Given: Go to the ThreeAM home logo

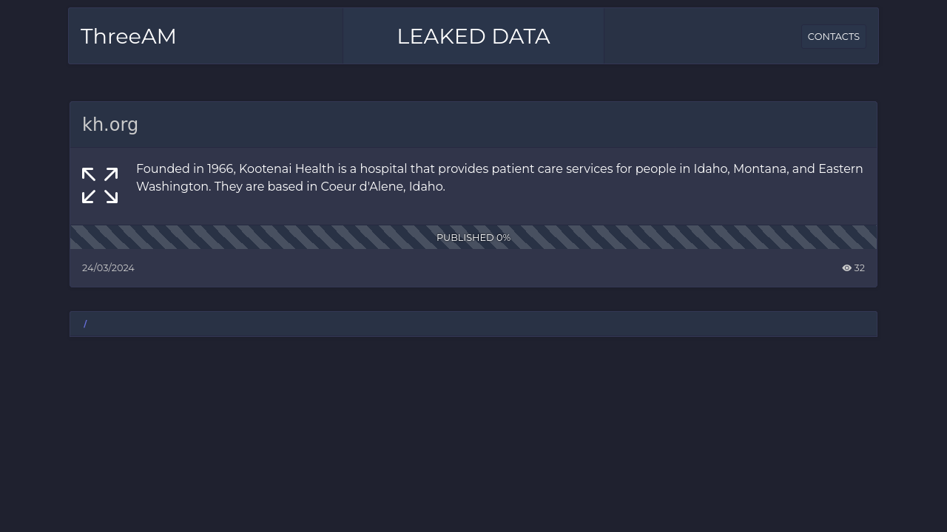Looking at the screenshot, I should pos(129,36).
